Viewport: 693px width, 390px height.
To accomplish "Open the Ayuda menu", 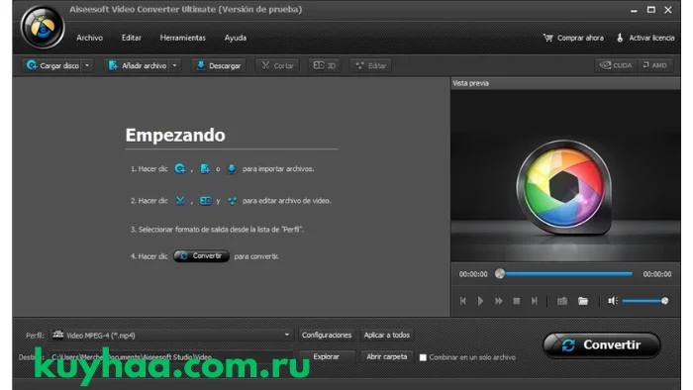I will [236, 38].
